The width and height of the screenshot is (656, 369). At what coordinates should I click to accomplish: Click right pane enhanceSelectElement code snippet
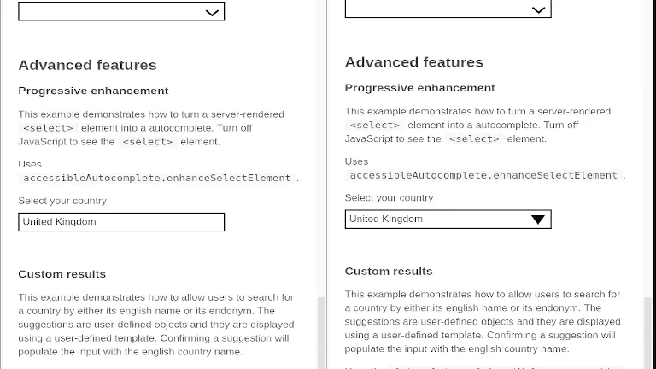[x=483, y=175]
